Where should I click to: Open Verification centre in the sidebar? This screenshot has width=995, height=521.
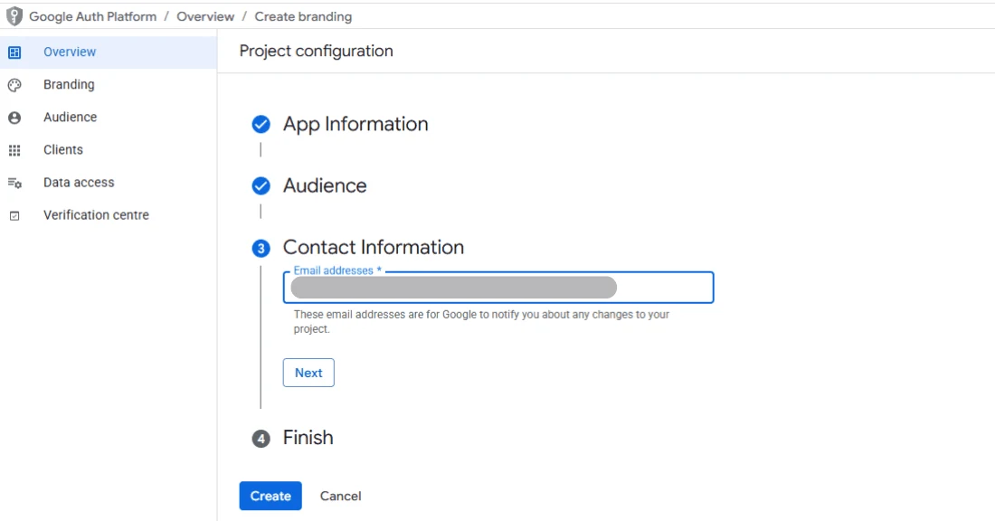109,215
